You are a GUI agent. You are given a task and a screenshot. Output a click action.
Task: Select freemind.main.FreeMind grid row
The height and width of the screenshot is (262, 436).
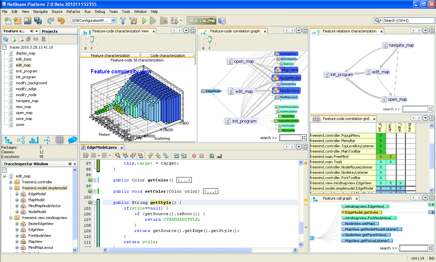pyautogui.click(x=343, y=157)
